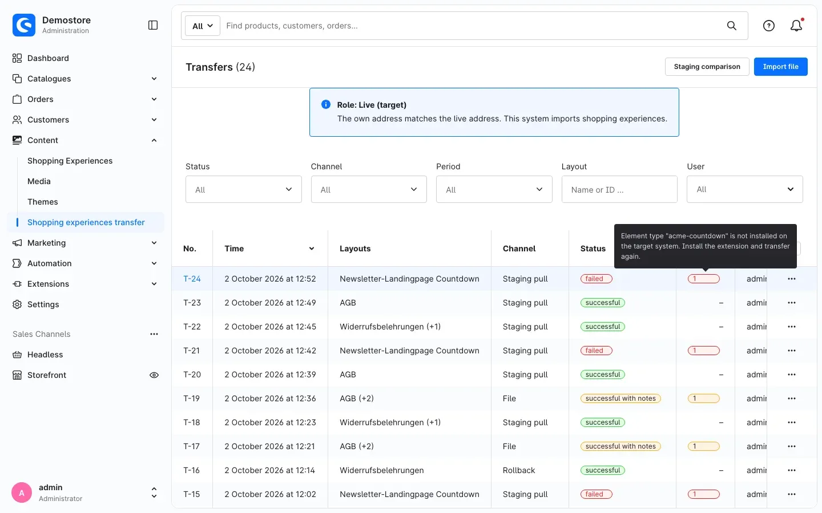Image resolution: width=822 pixels, height=513 pixels.
Task: Open transfer T-24 link
Action: click(192, 279)
